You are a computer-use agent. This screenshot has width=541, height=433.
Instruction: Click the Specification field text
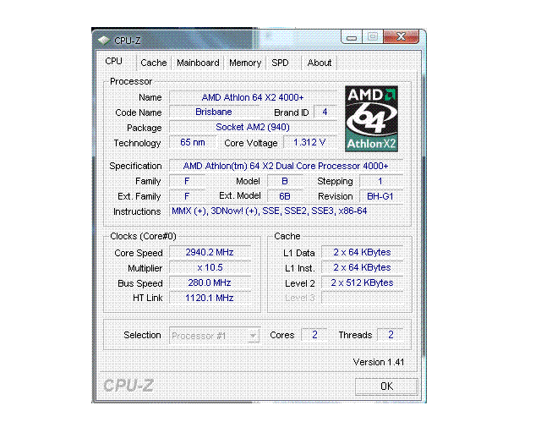click(286, 166)
